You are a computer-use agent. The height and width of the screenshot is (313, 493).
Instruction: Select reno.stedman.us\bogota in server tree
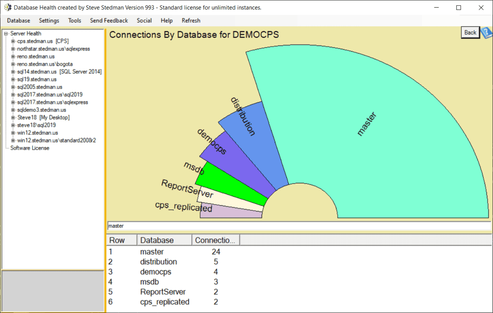(45, 64)
